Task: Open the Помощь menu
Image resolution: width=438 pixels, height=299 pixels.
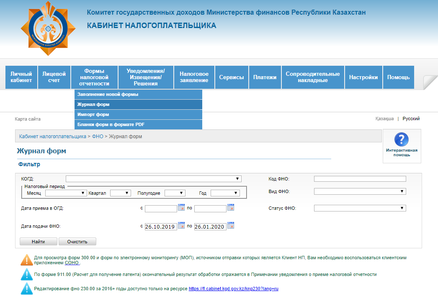Action: coord(398,77)
